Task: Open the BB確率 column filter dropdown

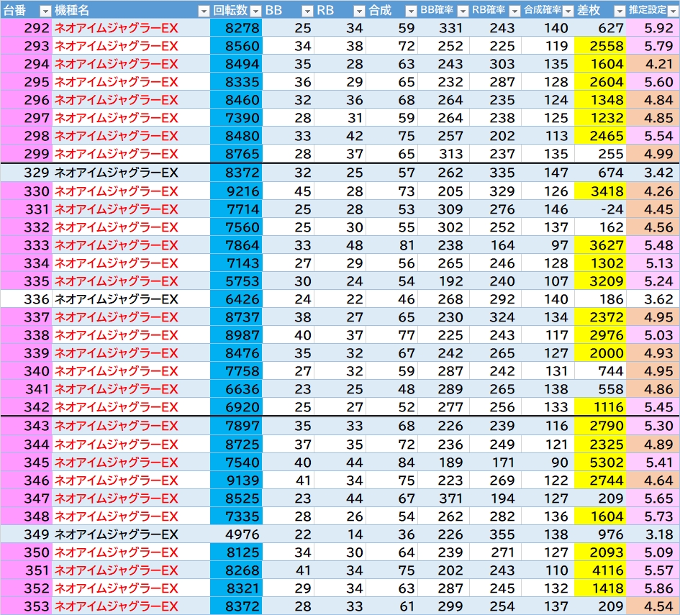Action: click(463, 11)
